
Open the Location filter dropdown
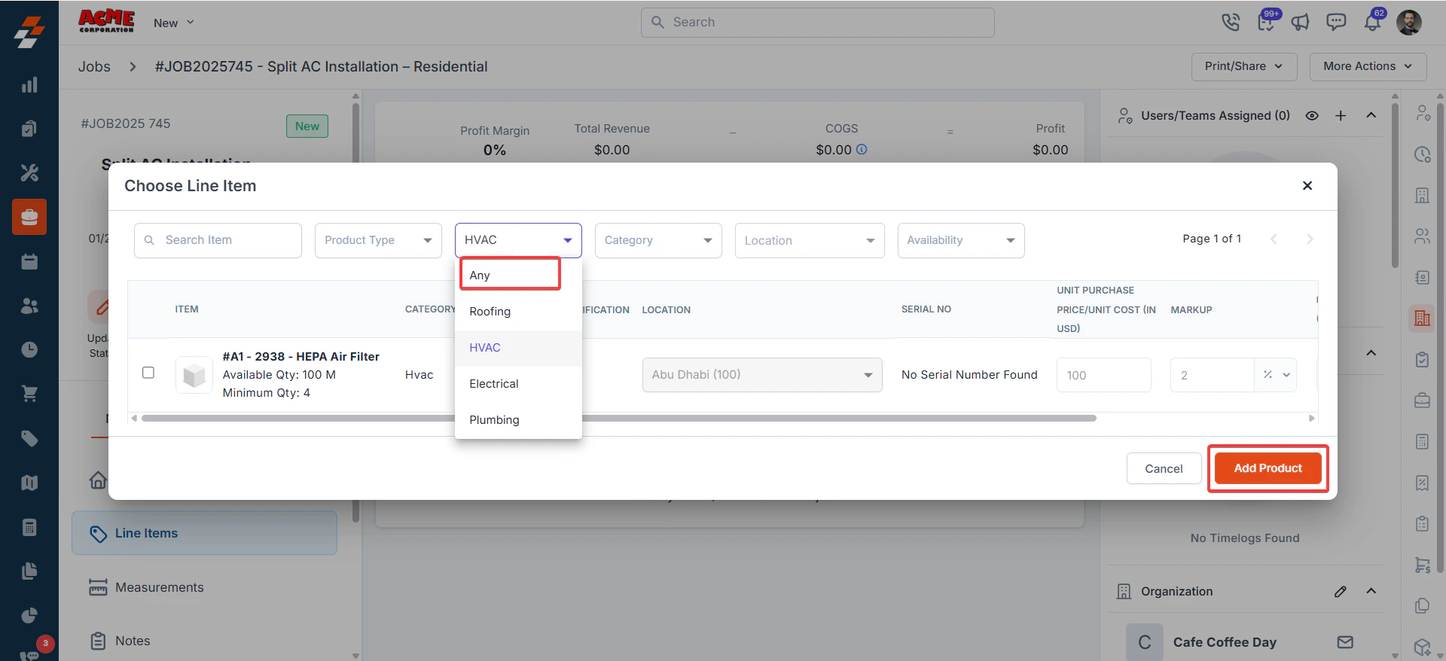tap(810, 240)
